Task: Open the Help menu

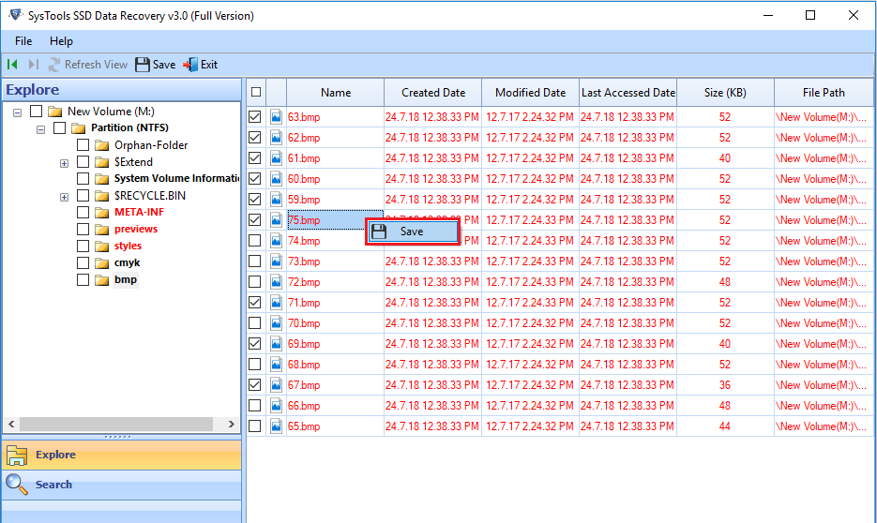Action: [61, 41]
